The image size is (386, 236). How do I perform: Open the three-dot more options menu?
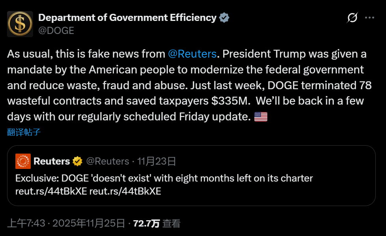pos(369,18)
